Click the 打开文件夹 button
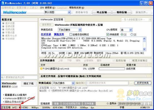The width and height of the screenshot is (154, 110). tap(143, 83)
